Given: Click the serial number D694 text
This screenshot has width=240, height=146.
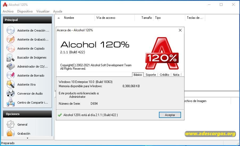Looking at the screenshot, I should point(94,103).
